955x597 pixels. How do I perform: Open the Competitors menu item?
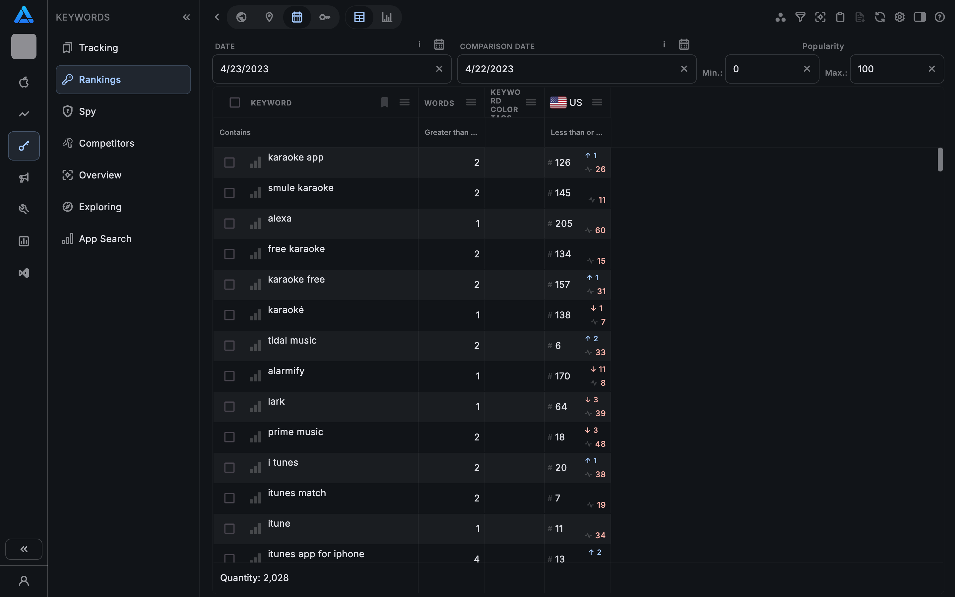(x=106, y=143)
